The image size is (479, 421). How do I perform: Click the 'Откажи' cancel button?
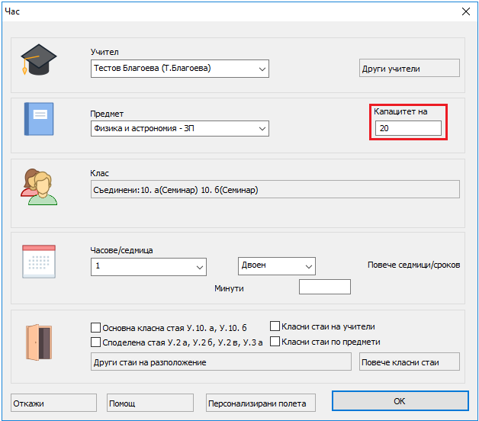coord(53,403)
